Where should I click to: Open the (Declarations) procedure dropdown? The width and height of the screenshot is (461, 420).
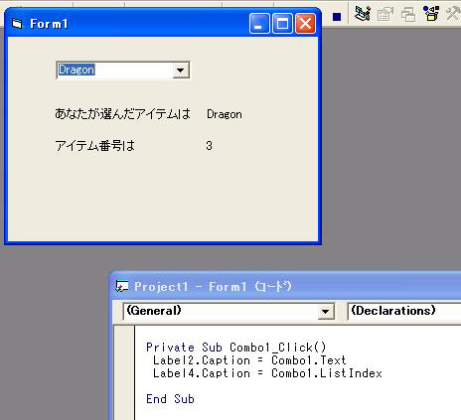coord(404,311)
